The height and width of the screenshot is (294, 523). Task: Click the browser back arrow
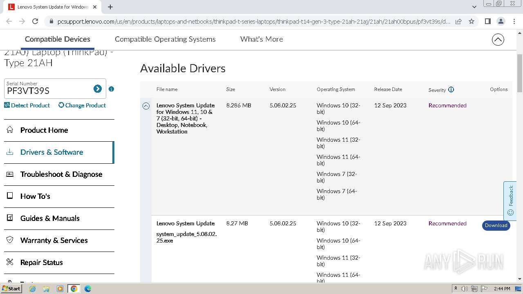tap(9, 21)
